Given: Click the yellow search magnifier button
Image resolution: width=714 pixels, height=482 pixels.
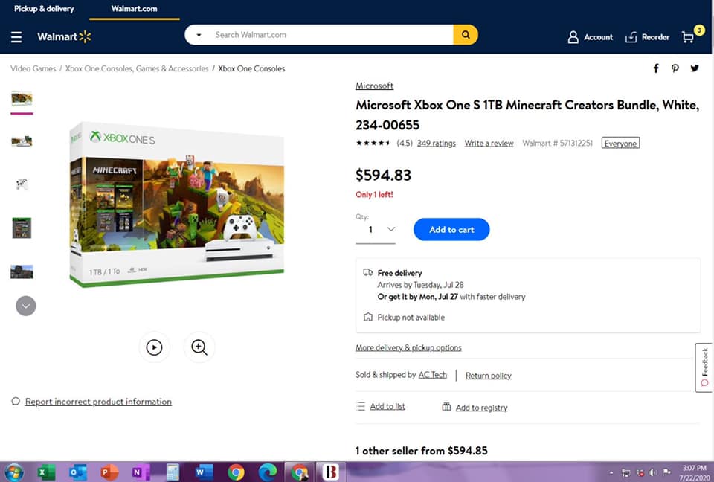Looking at the screenshot, I should click(x=466, y=35).
